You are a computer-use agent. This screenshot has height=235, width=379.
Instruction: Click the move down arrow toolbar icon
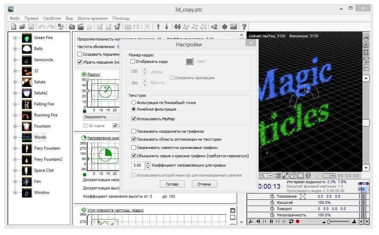tap(167, 27)
